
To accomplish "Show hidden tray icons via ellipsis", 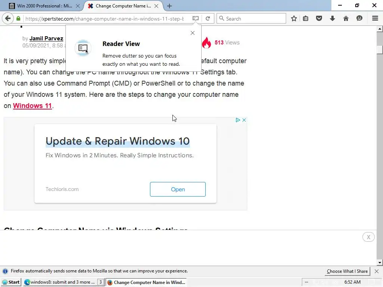I will coord(307,282).
